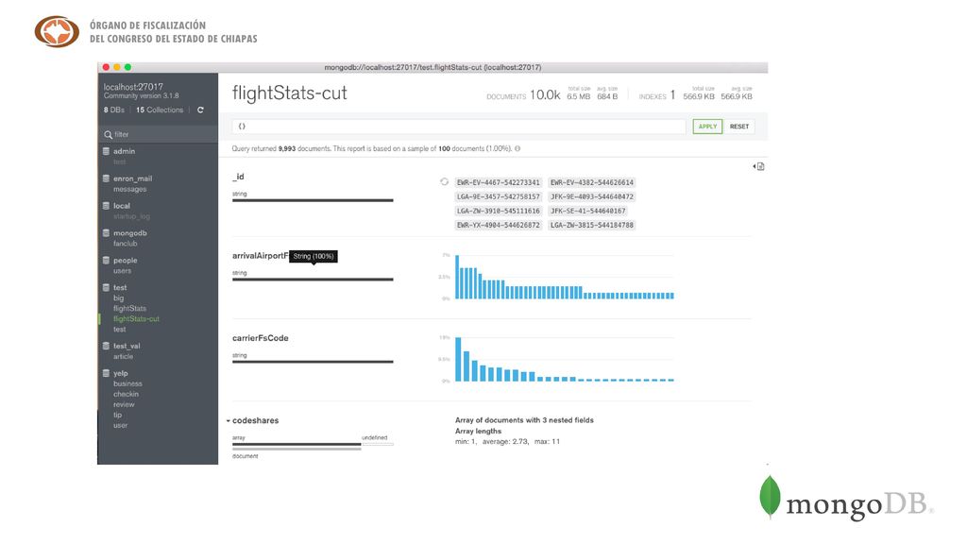Select the admin database

coord(124,151)
